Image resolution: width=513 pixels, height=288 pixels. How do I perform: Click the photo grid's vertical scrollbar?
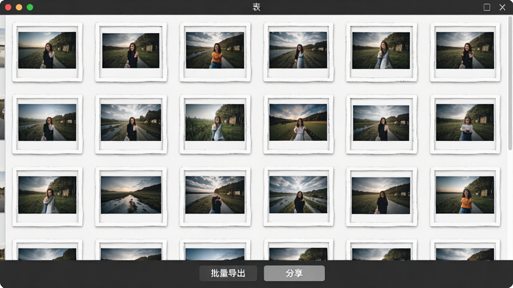(x=509, y=83)
